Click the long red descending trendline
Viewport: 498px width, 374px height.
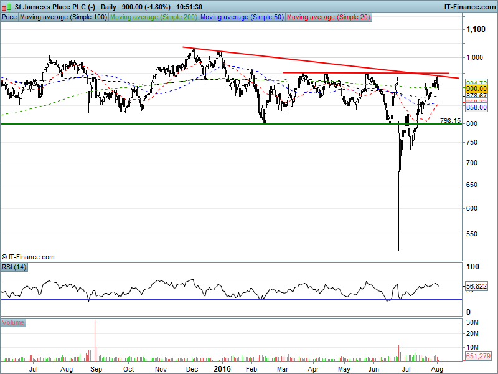pyautogui.click(x=321, y=63)
